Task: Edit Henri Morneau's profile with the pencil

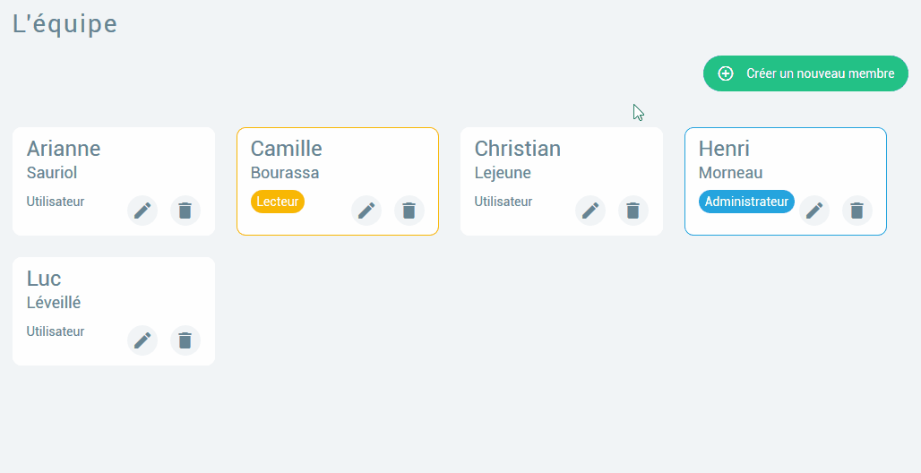Action: coord(814,211)
